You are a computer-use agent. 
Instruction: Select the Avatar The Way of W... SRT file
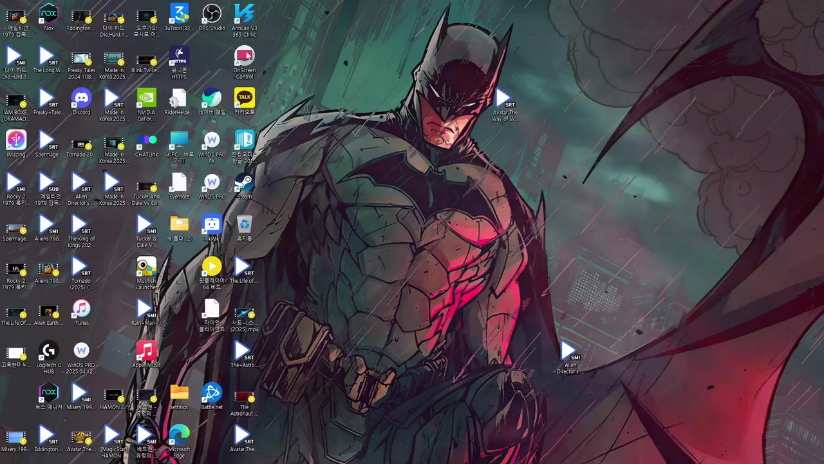tap(505, 104)
